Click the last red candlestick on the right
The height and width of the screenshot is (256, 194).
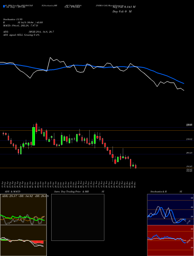pos(136,166)
